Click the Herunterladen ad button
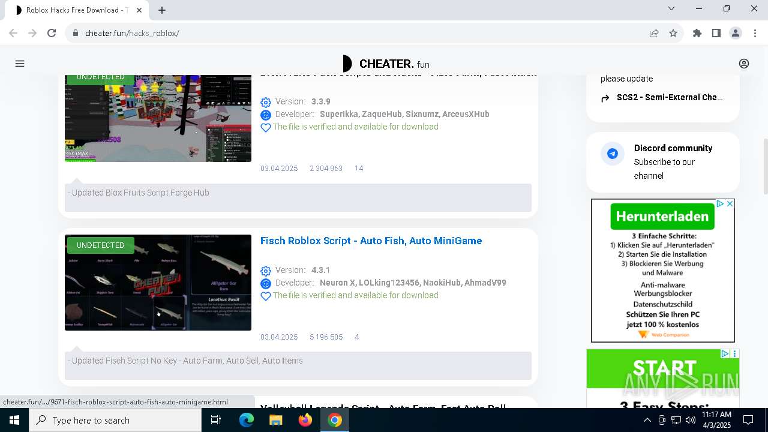Viewport: 768px width, 432px height. 662,217
